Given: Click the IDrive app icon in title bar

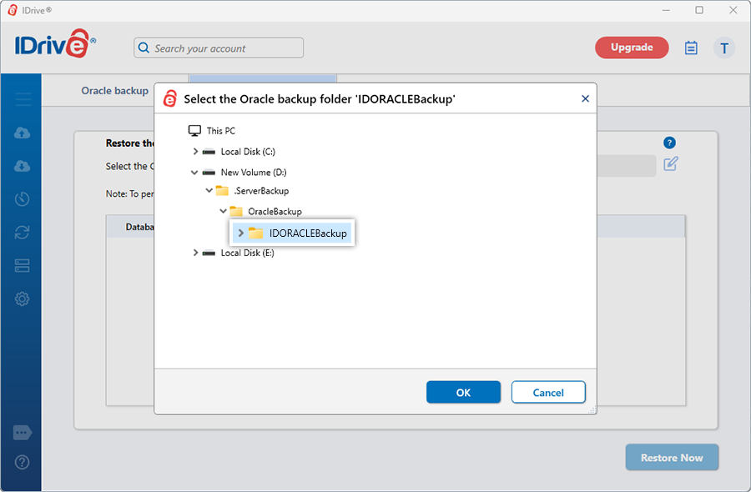Looking at the screenshot, I should [x=13, y=10].
